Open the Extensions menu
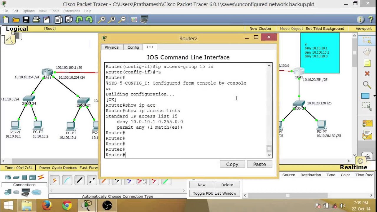This screenshot has width=377, height=212. [x=72, y=11]
